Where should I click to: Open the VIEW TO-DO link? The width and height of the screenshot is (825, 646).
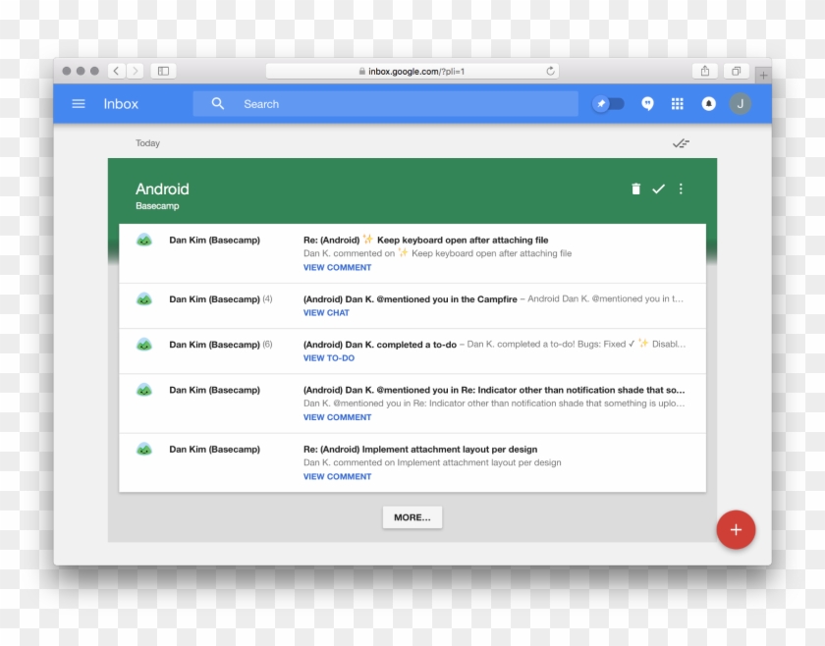328,357
